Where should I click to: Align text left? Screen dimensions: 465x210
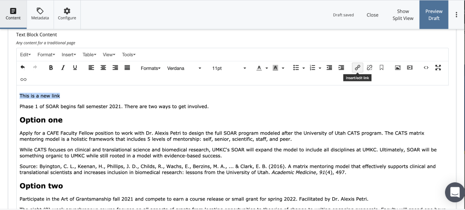pos(91,68)
